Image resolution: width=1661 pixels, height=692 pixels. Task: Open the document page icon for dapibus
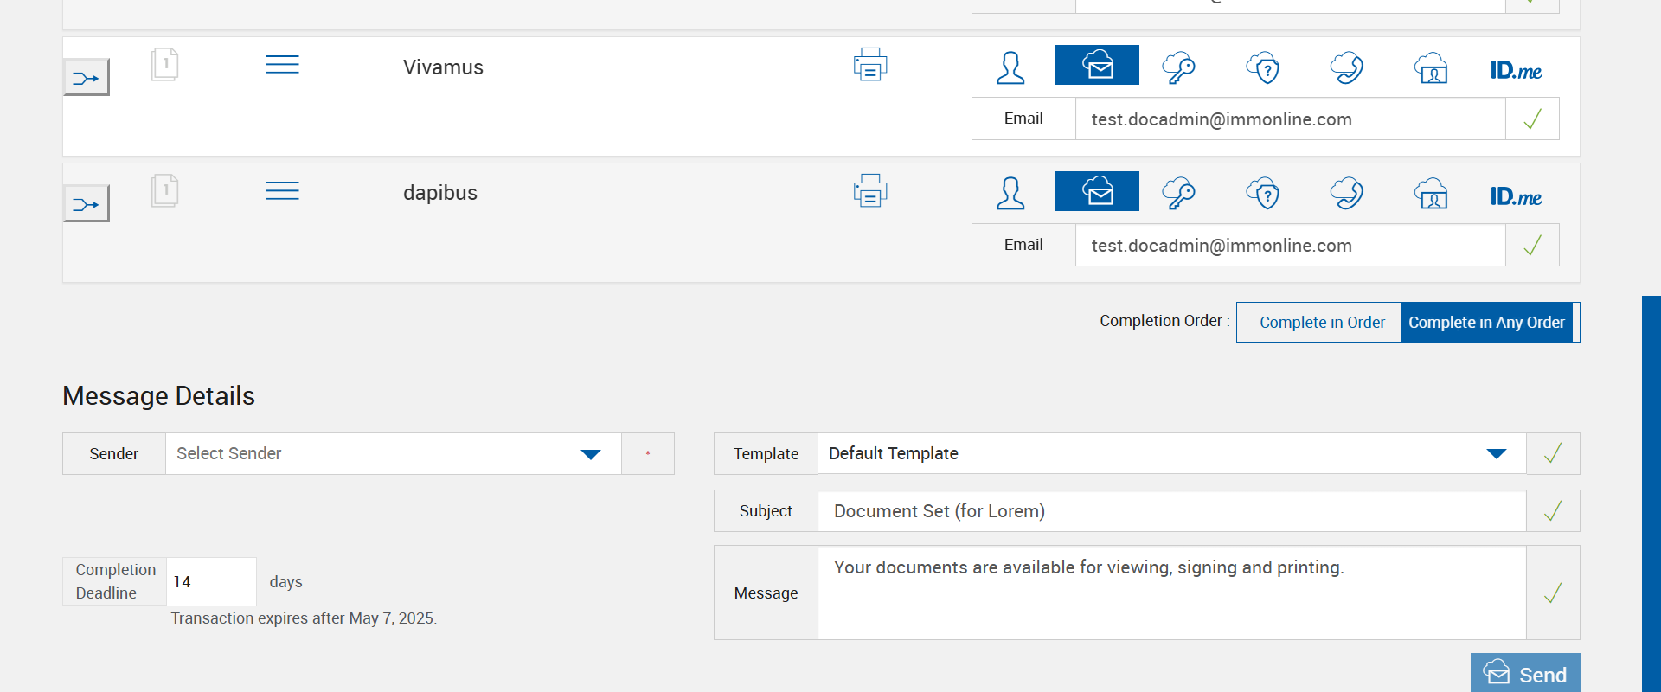pyautogui.click(x=164, y=191)
